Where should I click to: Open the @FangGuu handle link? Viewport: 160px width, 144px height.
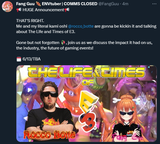(x=108, y=4)
